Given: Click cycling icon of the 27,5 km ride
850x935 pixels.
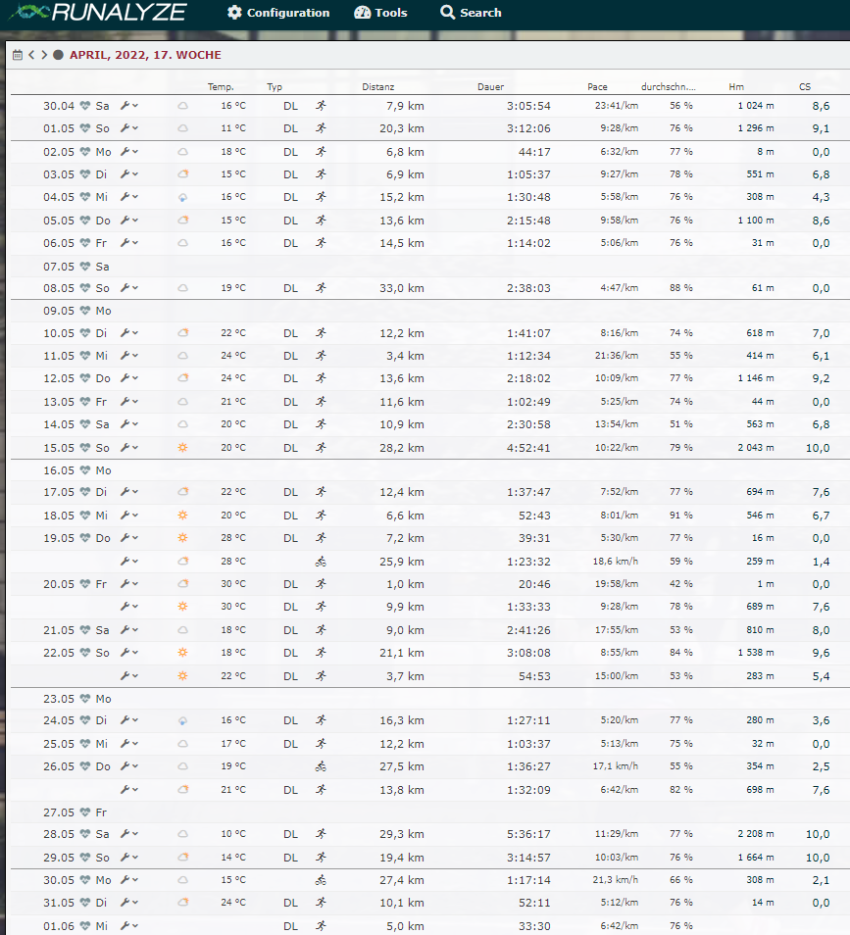Looking at the screenshot, I should coord(321,766).
